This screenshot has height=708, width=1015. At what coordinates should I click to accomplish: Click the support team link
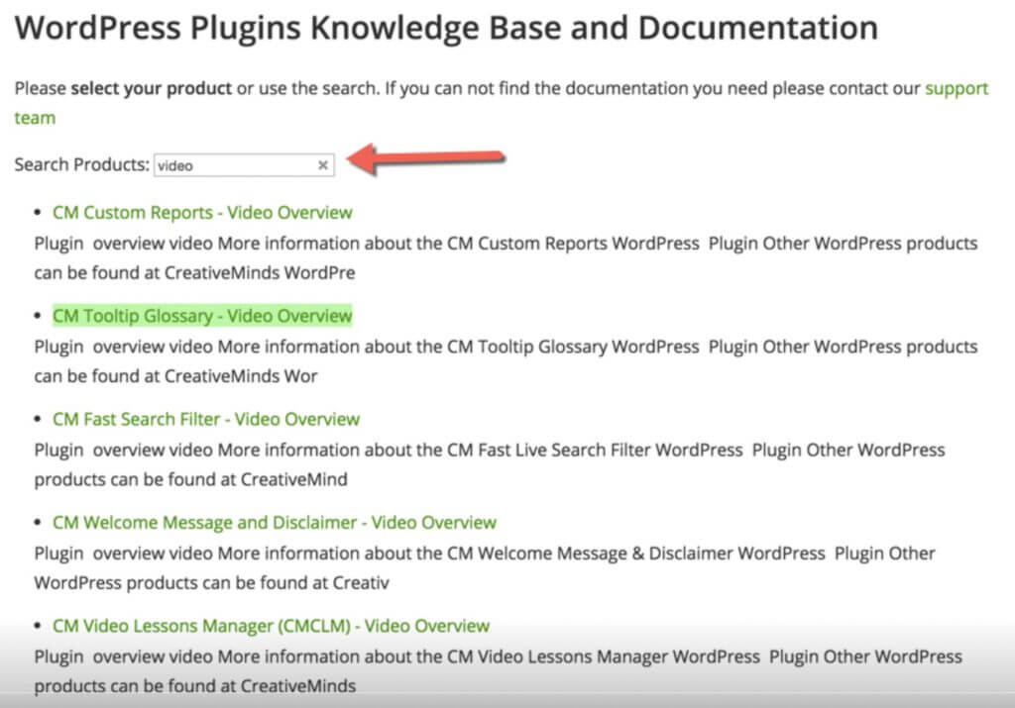point(956,88)
